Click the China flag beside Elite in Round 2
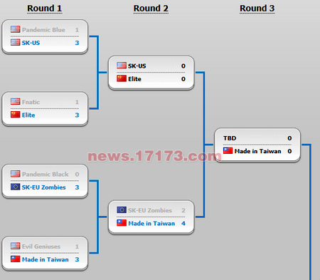This screenshot has width=320, height=280. click(x=122, y=78)
